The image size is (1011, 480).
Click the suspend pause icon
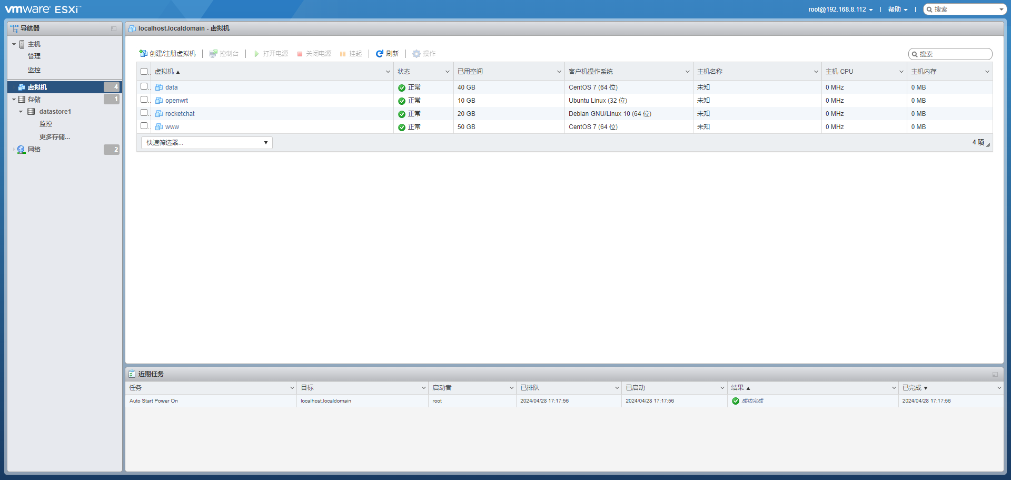[343, 54]
